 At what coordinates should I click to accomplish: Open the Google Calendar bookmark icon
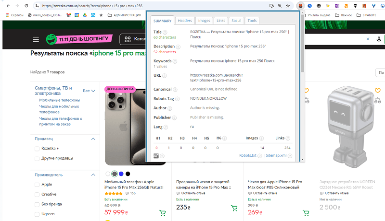[x=77, y=15]
